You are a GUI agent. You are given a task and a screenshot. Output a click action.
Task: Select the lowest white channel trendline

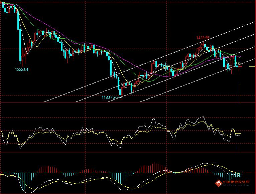pyautogui.click(x=198, y=80)
